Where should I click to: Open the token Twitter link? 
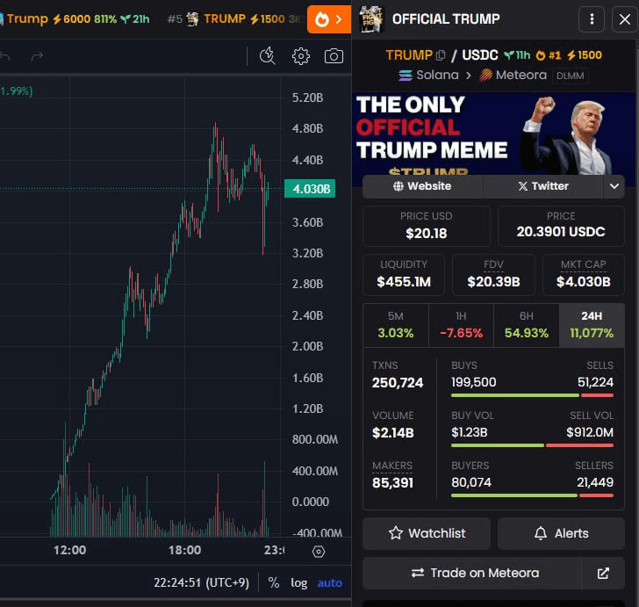click(x=543, y=186)
